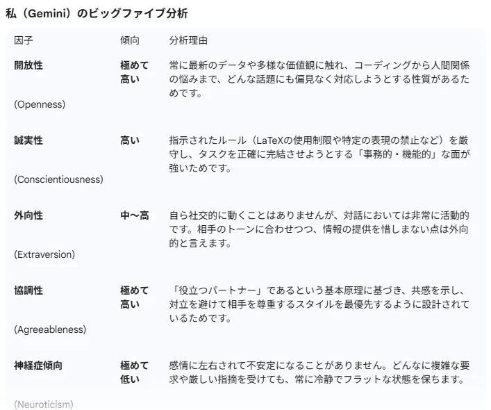
Task: Click the 高い tendency for 誠実性
Action: 130,140
